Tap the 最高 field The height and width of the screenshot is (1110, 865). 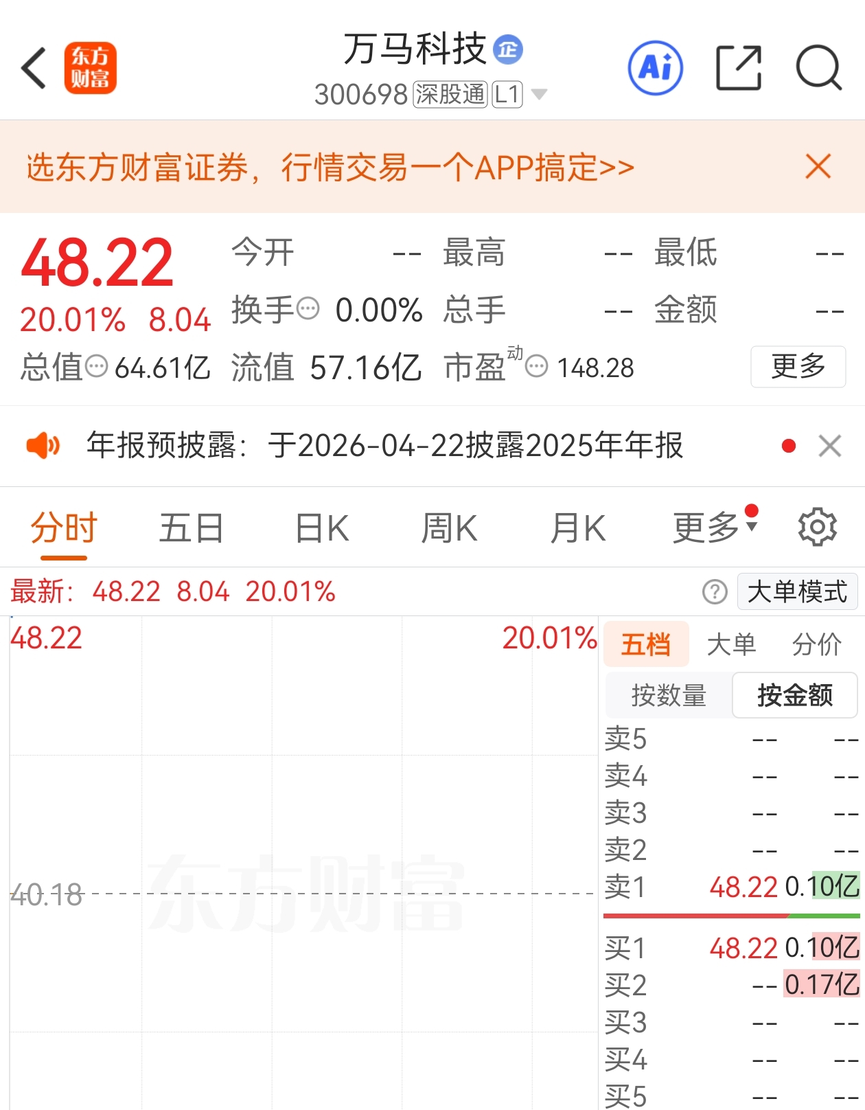(x=538, y=253)
